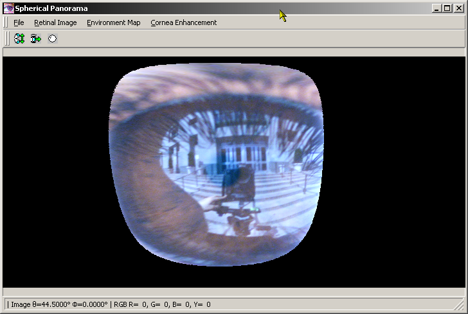This screenshot has width=468, height=314.
Task: Click the eye application icon in title bar
Action: point(8,8)
